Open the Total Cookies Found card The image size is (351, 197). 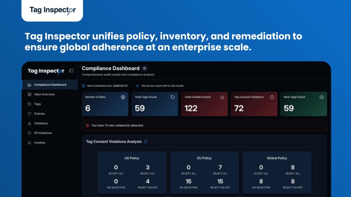(x=204, y=104)
